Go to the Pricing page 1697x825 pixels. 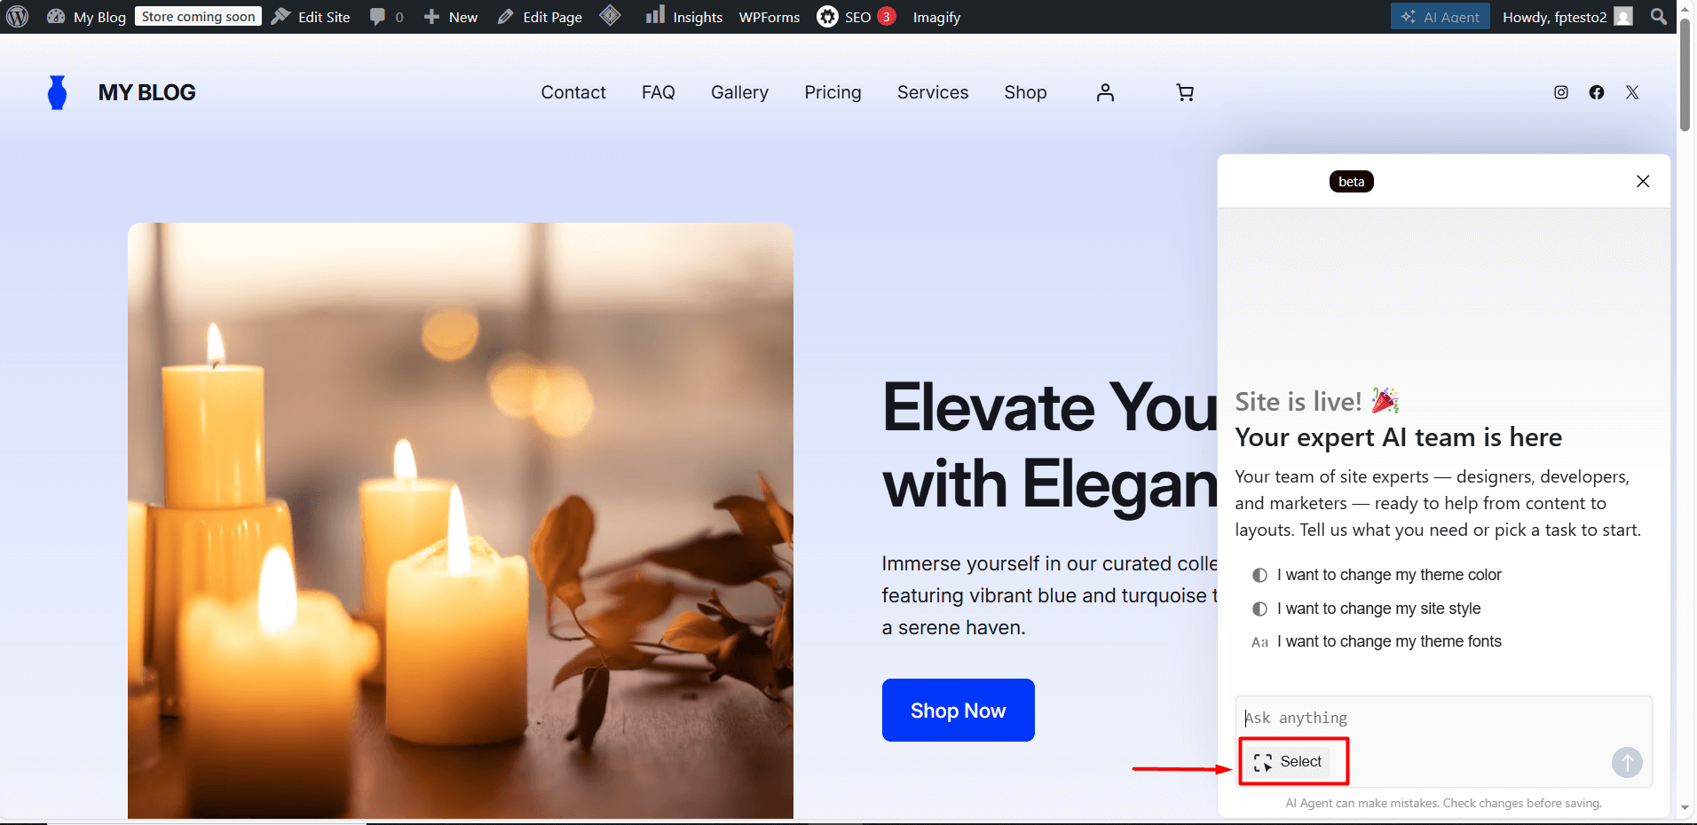(x=833, y=92)
